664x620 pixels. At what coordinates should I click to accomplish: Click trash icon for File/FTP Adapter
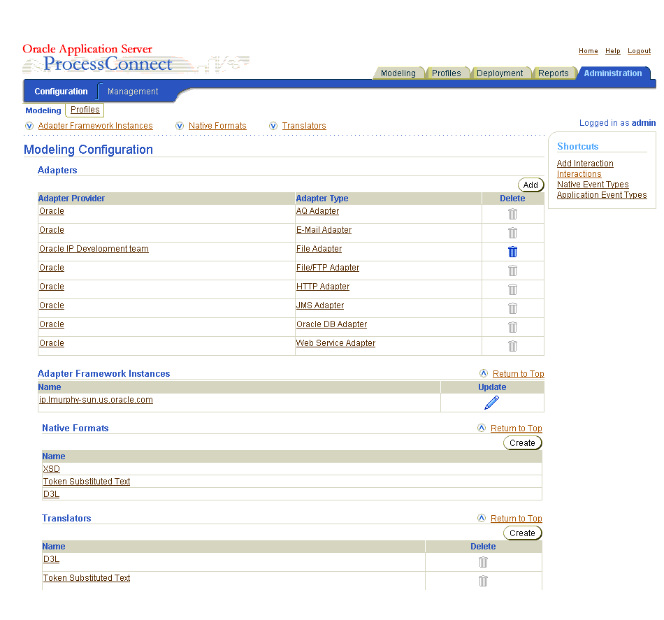click(512, 271)
